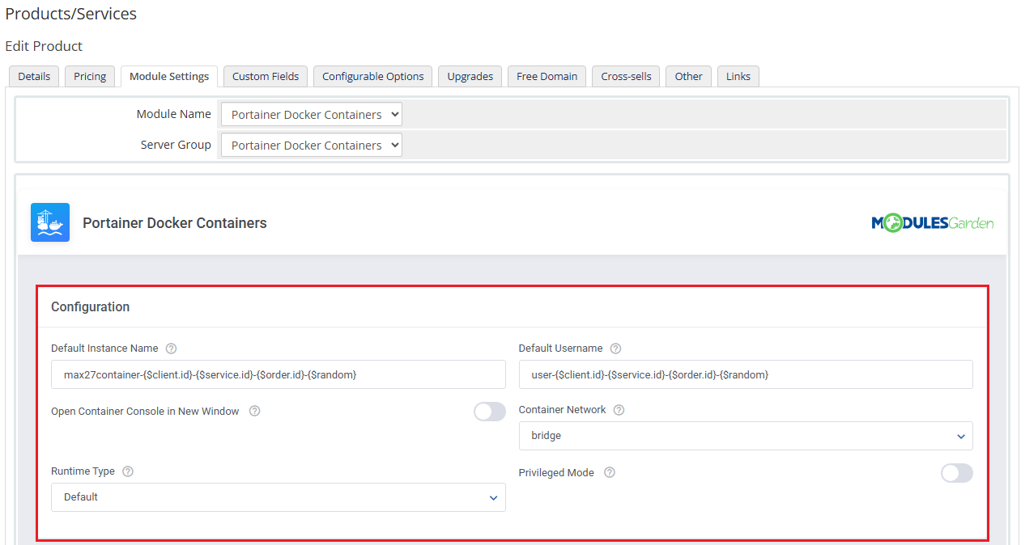
Task: Toggle Open Container Console in New Window
Action: tap(490, 412)
